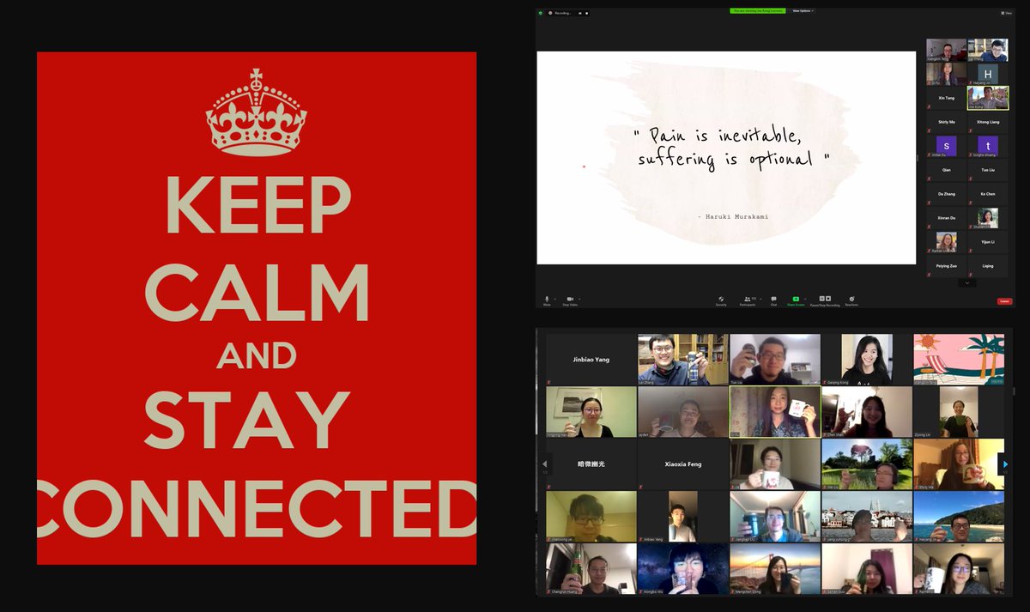The height and width of the screenshot is (612, 1030).
Task: Open the Reactions emoji icon
Action: click(x=851, y=299)
